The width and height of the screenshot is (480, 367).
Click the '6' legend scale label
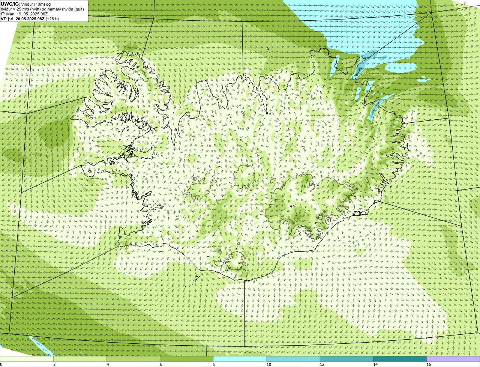point(161,364)
